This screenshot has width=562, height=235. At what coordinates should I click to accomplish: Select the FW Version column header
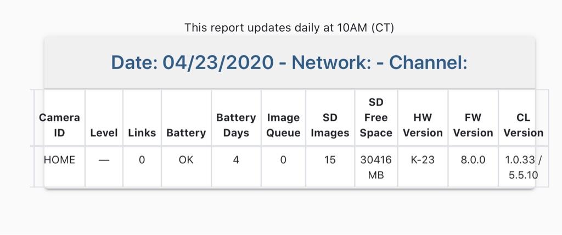click(473, 125)
